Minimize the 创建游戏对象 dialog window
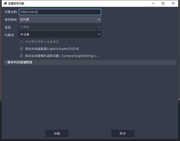 [x=152, y=3]
